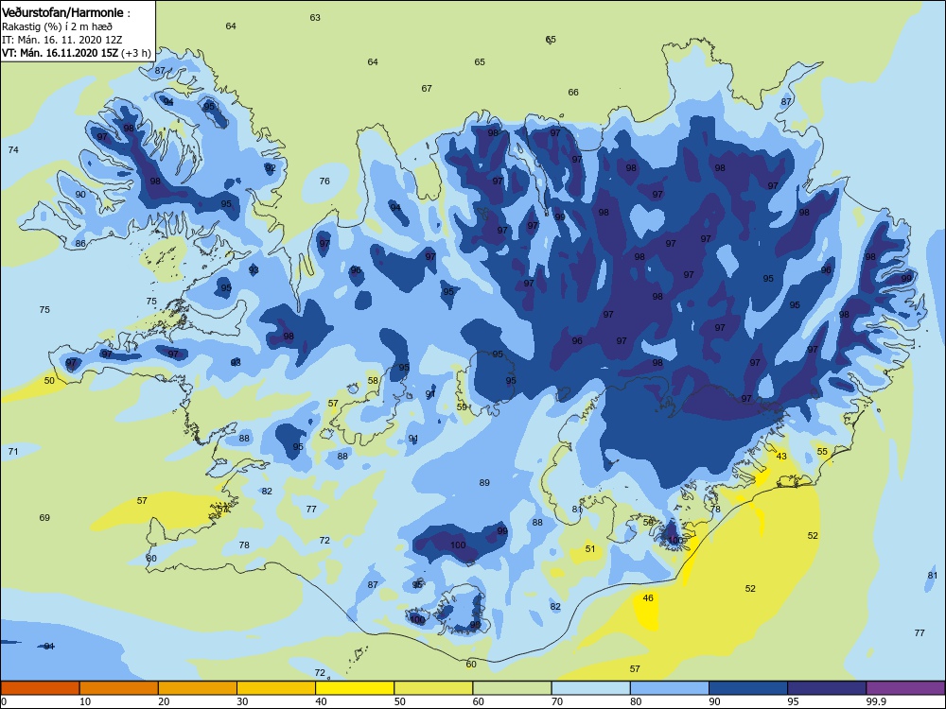The width and height of the screenshot is (946, 709).
Task: Click the legend tick label '20'
Action: [x=164, y=701]
